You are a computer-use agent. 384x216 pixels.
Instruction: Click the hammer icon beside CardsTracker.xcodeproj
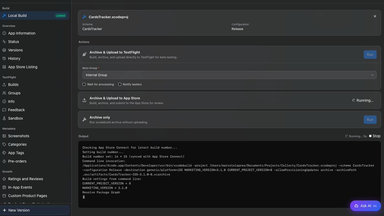(x=84, y=17)
